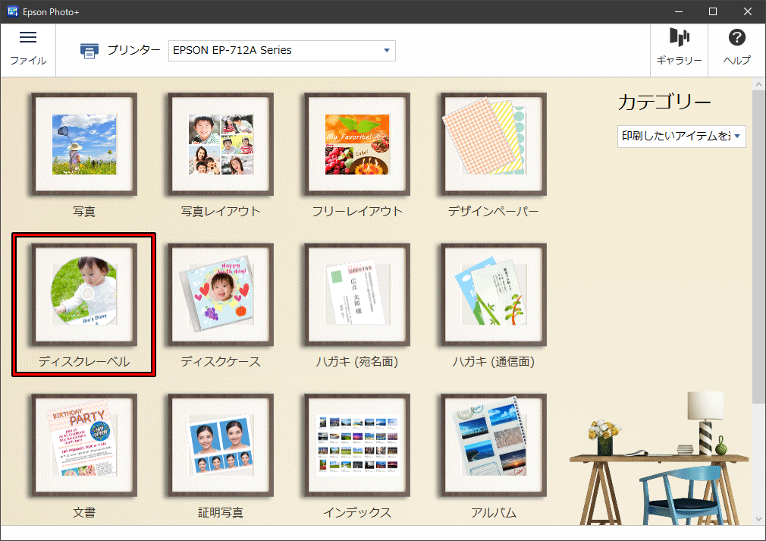This screenshot has height=541, width=766.
Task: Choose ハガキ (宛名面) postcard address side
Action: 357,306
